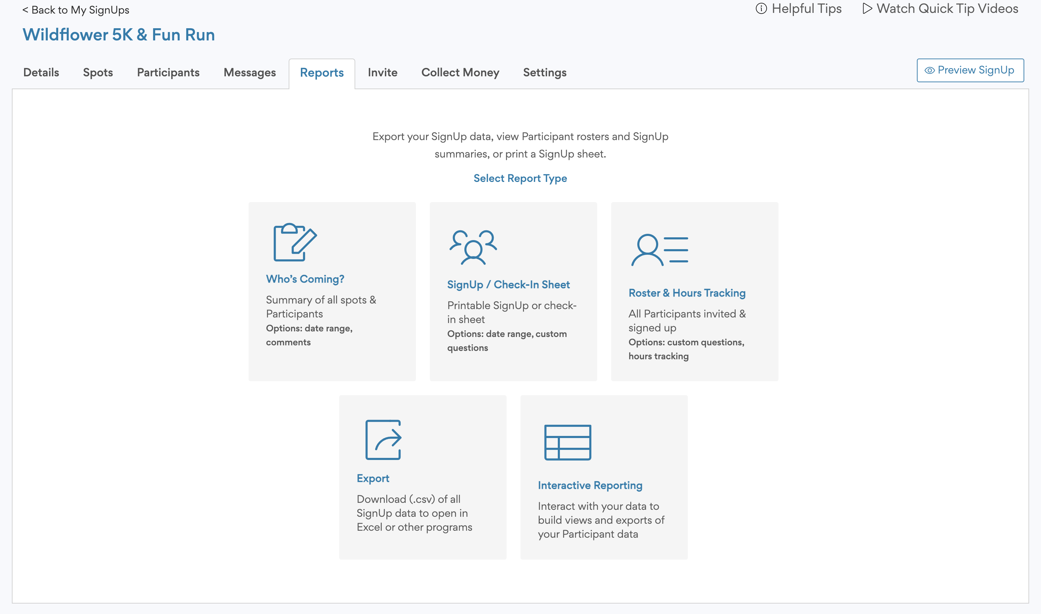
Task: Click the Messages tab
Action: coord(249,72)
